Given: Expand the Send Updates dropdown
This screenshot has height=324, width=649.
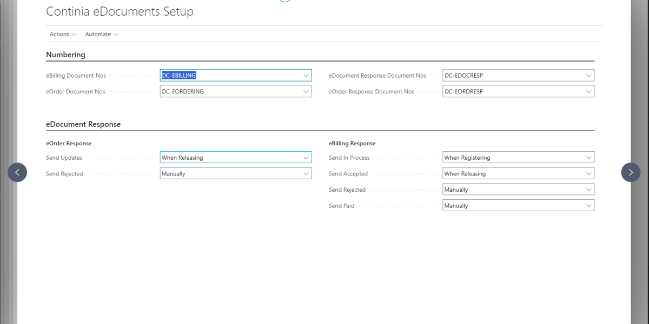Looking at the screenshot, I should 306,158.
